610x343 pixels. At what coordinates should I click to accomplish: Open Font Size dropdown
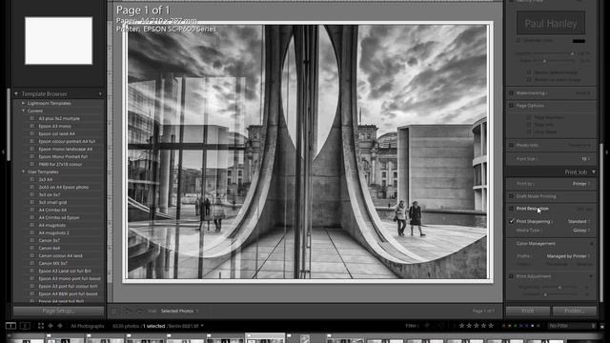click(x=585, y=159)
